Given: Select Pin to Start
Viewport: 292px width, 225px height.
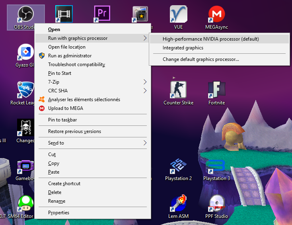Looking at the screenshot, I should click(93, 73).
